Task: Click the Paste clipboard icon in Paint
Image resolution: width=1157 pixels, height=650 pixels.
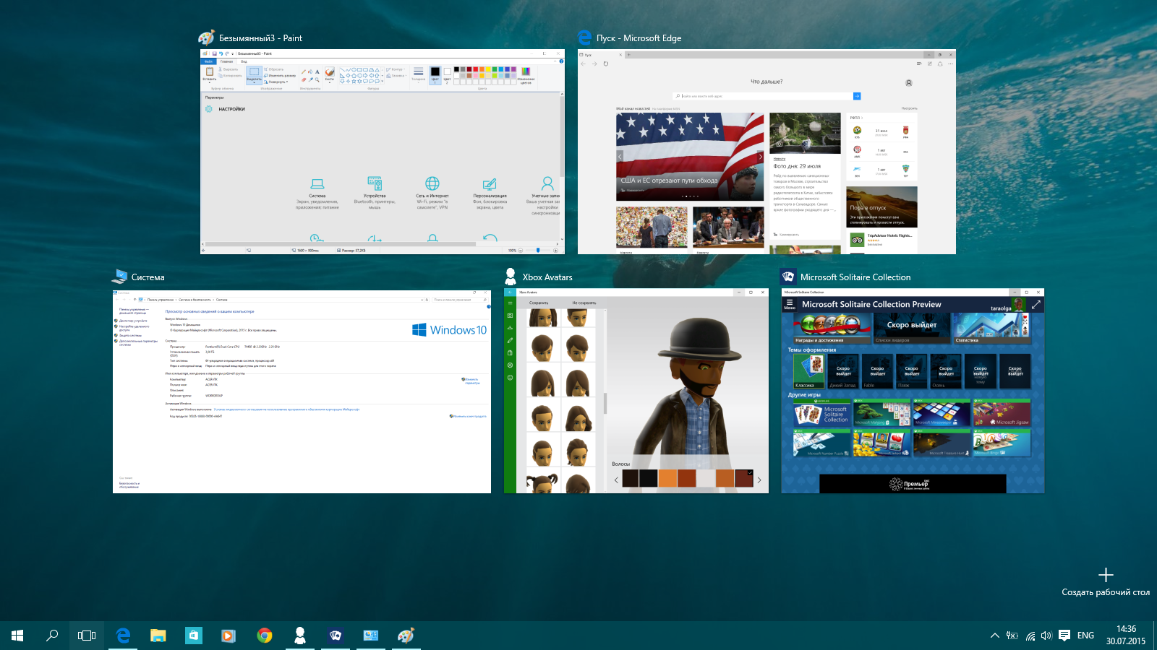Action: coord(210,71)
